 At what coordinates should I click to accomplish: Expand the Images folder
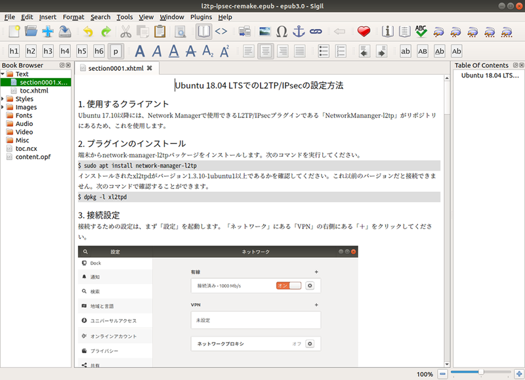coord(3,107)
